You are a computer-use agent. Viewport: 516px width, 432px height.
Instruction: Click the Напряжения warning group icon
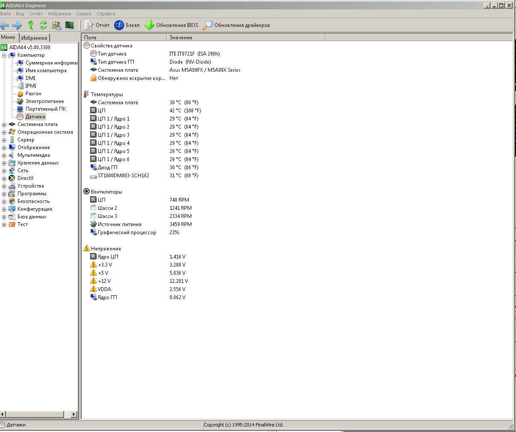point(87,249)
